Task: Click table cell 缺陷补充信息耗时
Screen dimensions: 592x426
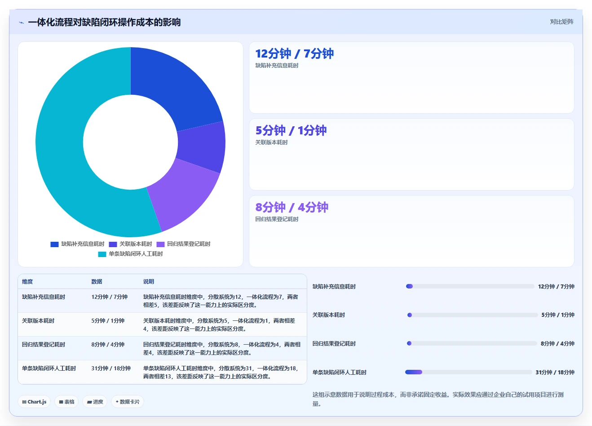Action: click(x=44, y=297)
